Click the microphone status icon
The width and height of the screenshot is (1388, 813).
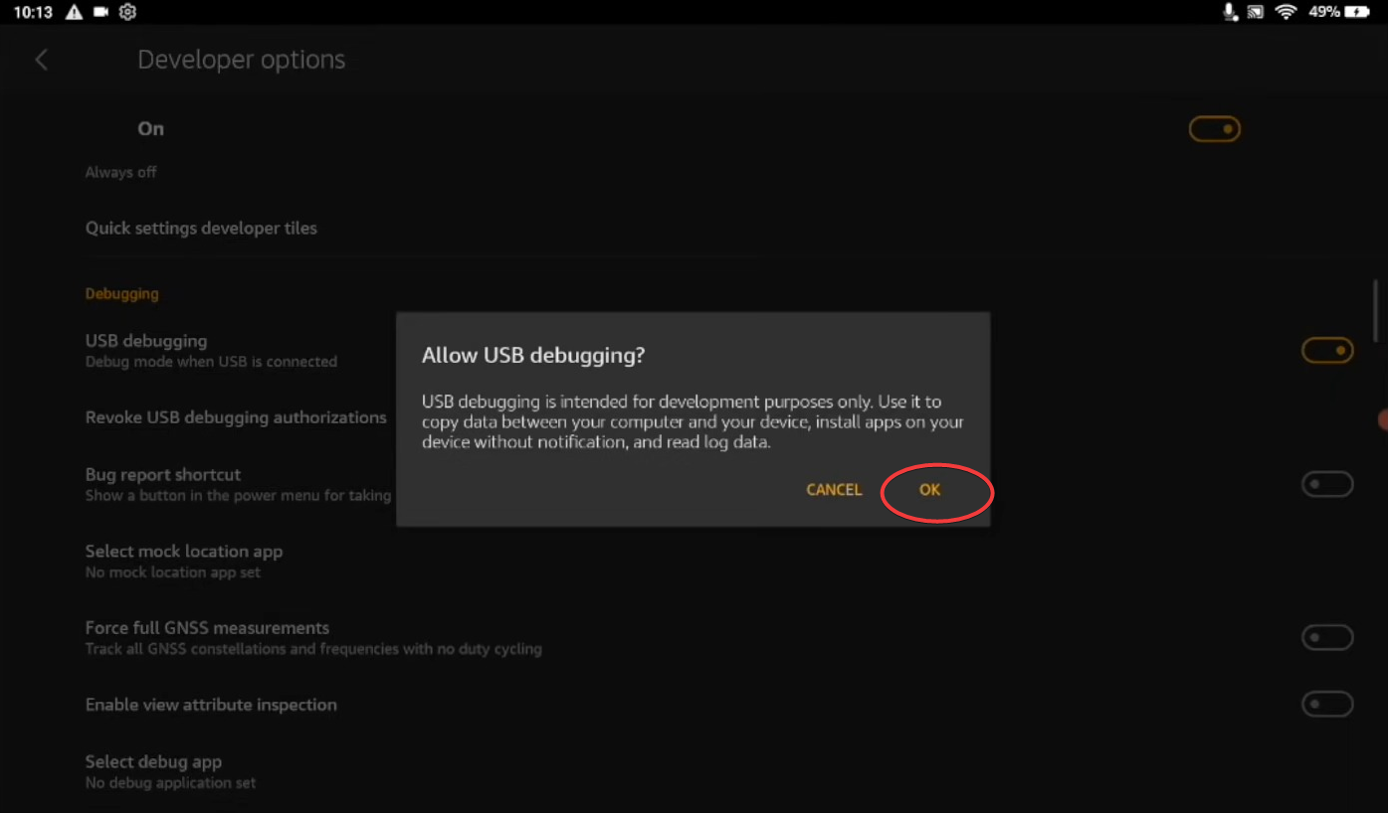[x=1230, y=12]
